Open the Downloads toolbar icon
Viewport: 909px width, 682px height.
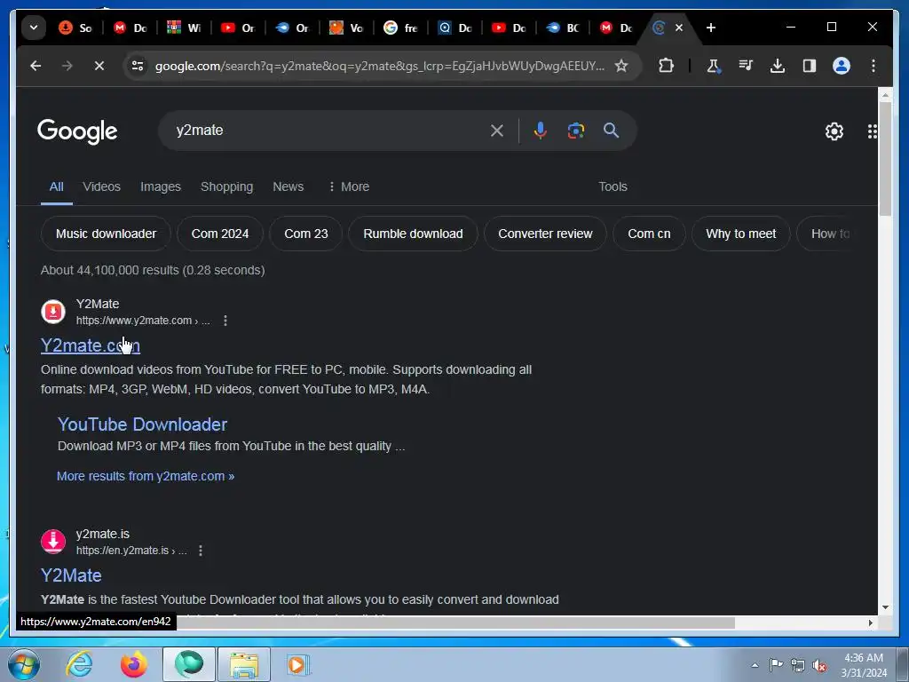pos(778,66)
